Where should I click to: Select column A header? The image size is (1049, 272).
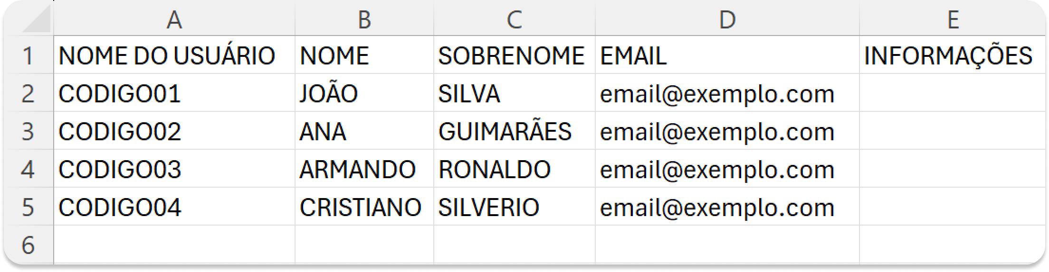click(174, 20)
